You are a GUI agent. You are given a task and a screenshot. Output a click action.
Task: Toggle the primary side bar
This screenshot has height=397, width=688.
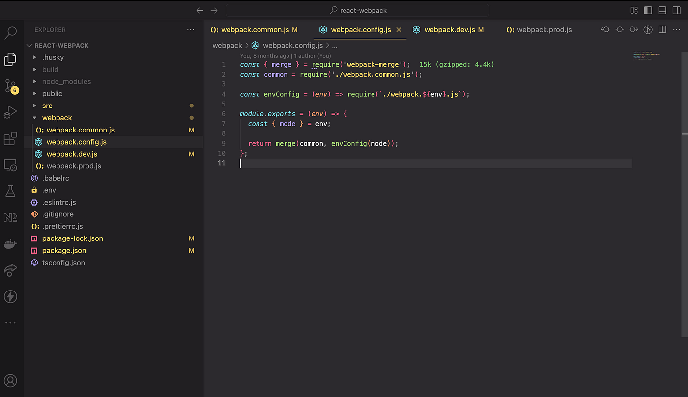click(648, 10)
